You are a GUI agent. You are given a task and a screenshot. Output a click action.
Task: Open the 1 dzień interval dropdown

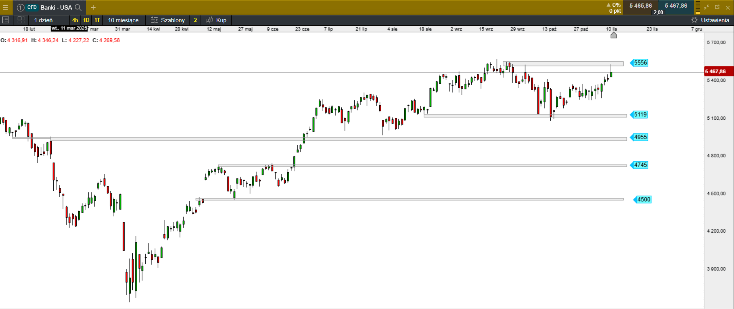[x=43, y=20]
